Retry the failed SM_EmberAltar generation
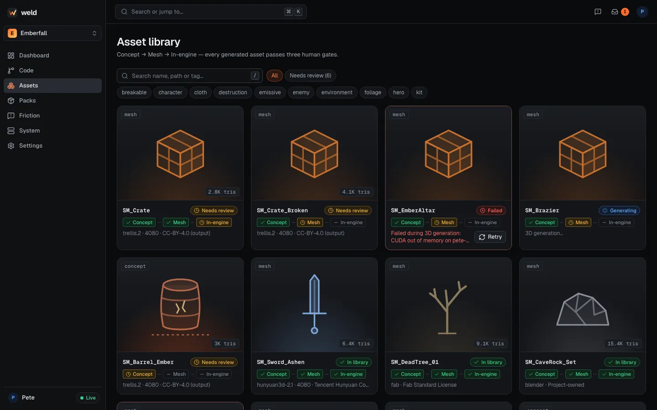 pos(490,237)
